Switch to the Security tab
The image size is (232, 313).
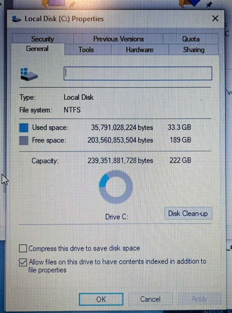(42, 39)
